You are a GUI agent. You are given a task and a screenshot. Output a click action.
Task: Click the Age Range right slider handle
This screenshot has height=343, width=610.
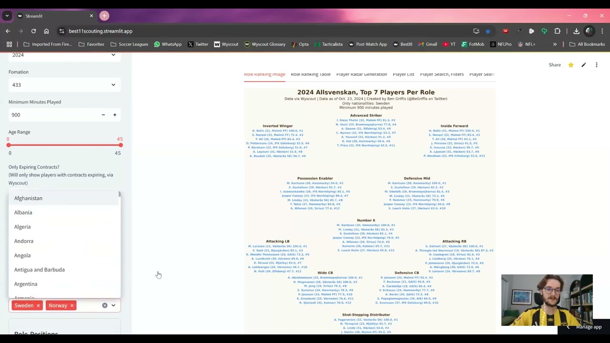(121, 145)
